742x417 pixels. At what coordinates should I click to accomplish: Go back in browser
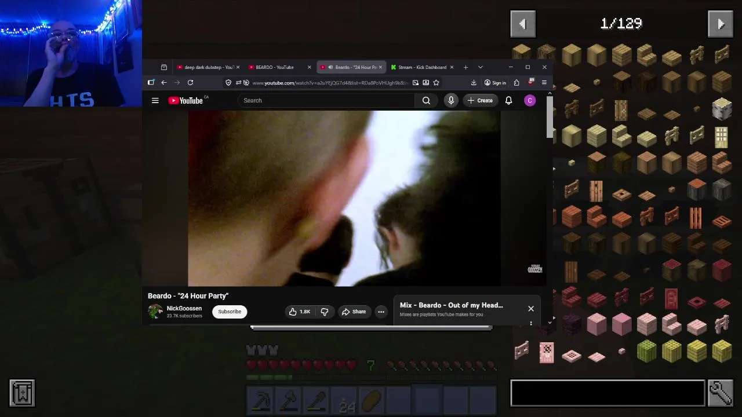pos(164,83)
